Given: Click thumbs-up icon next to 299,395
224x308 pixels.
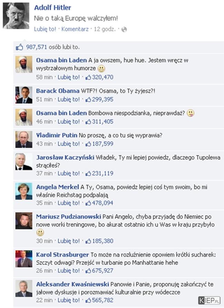Looking at the screenshot, I should click(88, 99).
